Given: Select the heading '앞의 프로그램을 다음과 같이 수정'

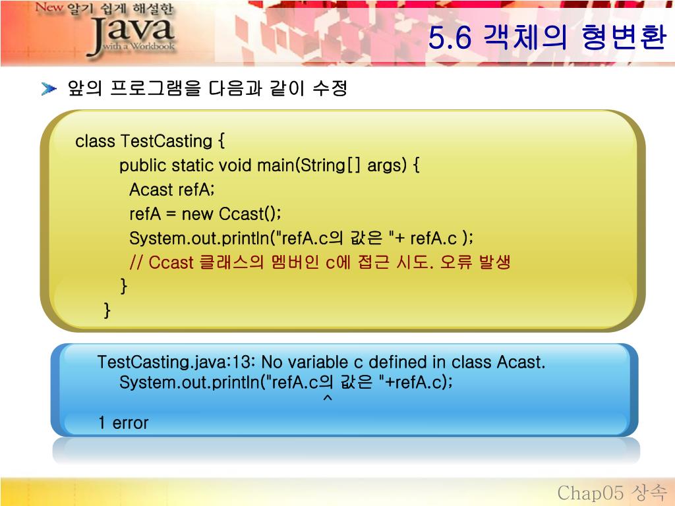Looking at the screenshot, I should click(x=208, y=88).
